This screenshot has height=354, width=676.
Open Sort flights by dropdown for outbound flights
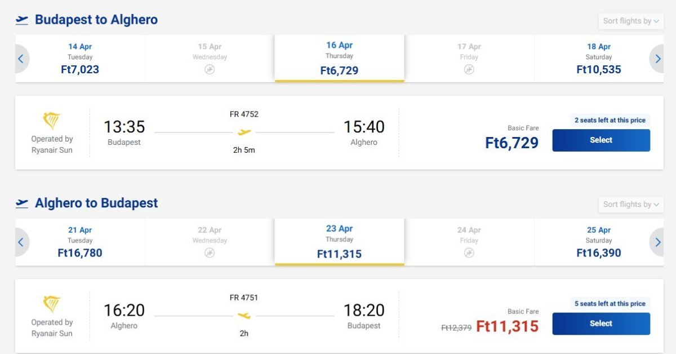coord(630,21)
